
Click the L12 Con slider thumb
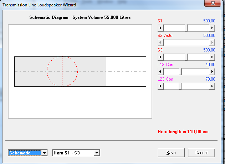coord(180,72)
